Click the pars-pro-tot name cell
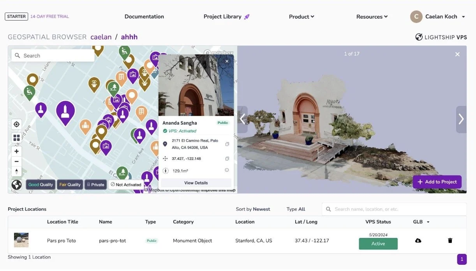Screen dimensions: 476x271 click(x=113, y=241)
